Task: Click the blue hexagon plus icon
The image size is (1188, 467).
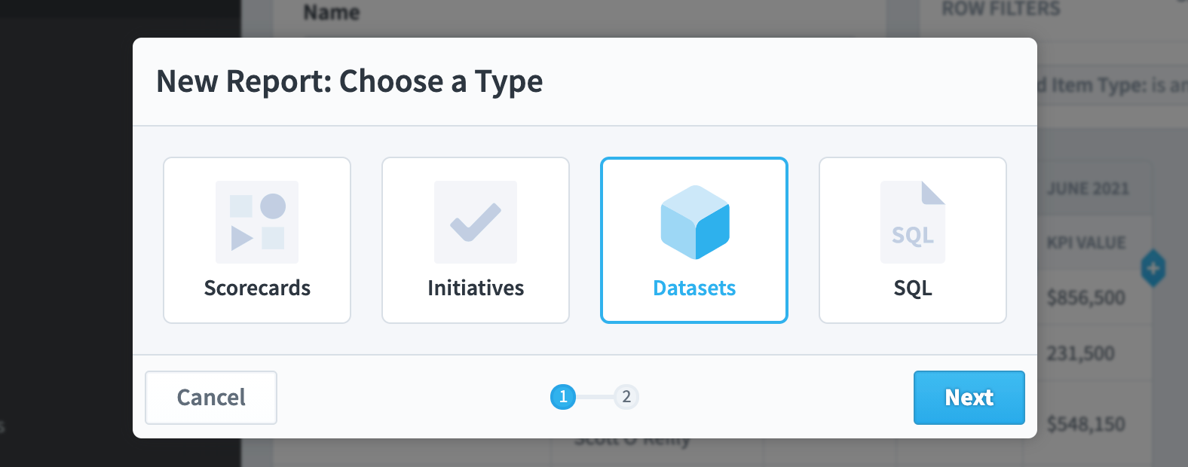Action: click(1153, 268)
